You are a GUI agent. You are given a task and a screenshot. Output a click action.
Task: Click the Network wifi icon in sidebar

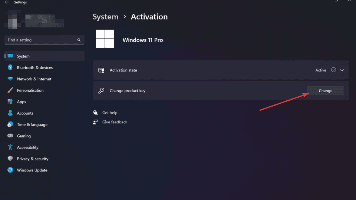click(10, 79)
